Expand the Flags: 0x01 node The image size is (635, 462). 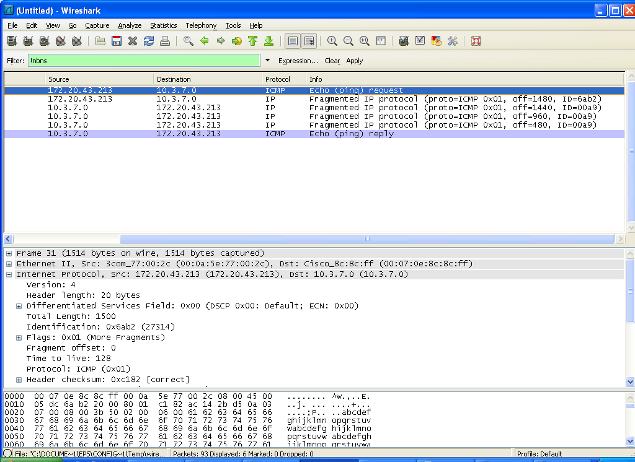[19, 338]
